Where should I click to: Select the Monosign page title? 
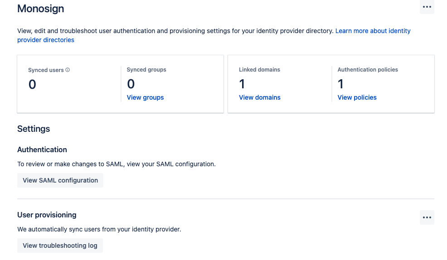pos(40,9)
